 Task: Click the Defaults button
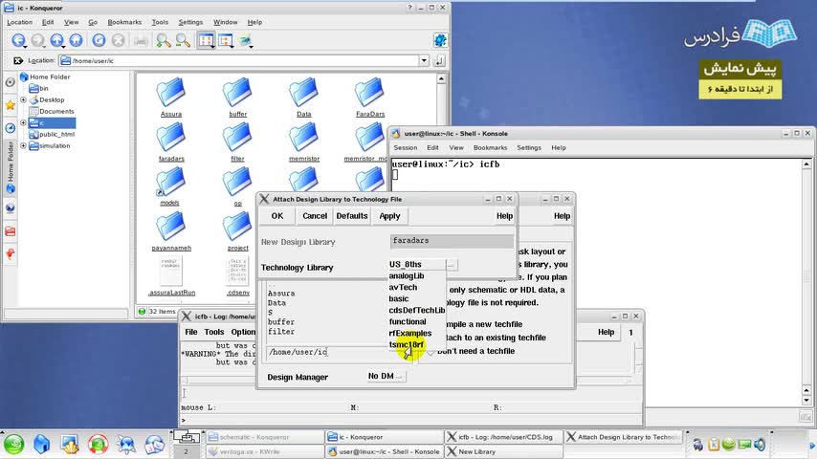[x=352, y=216]
